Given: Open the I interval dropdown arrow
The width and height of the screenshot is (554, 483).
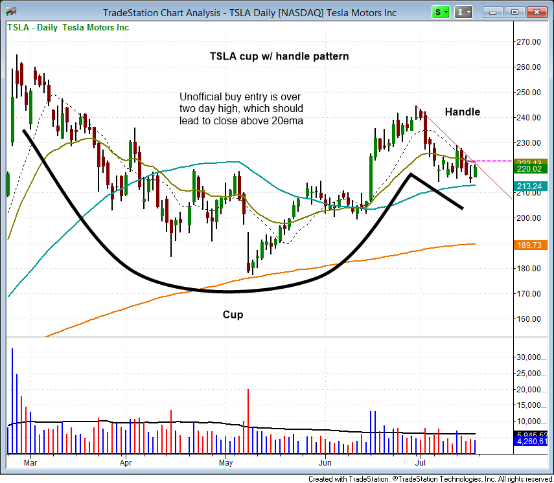Looking at the screenshot, I should tap(469, 12).
